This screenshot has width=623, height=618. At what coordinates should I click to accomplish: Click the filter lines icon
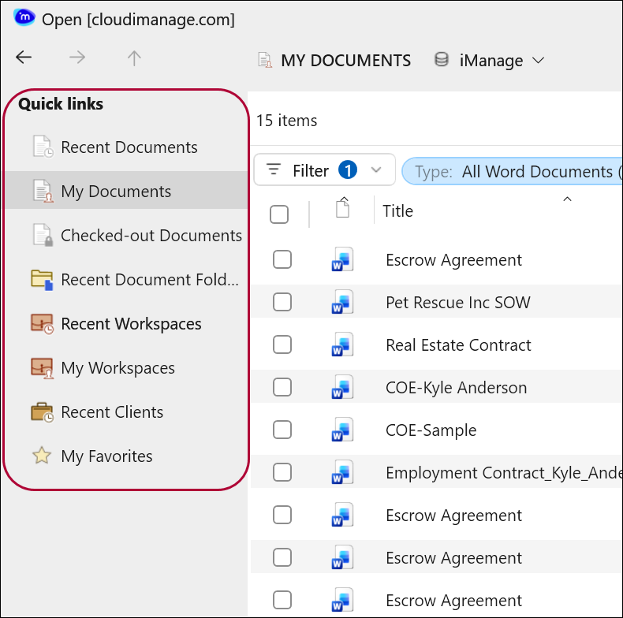click(274, 169)
